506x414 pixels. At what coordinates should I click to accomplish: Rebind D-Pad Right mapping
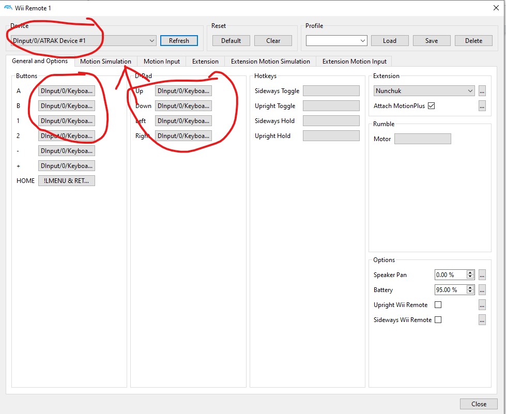[183, 136]
